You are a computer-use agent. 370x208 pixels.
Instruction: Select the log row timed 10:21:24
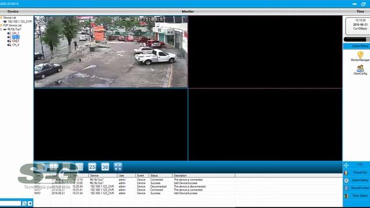point(135,193)
